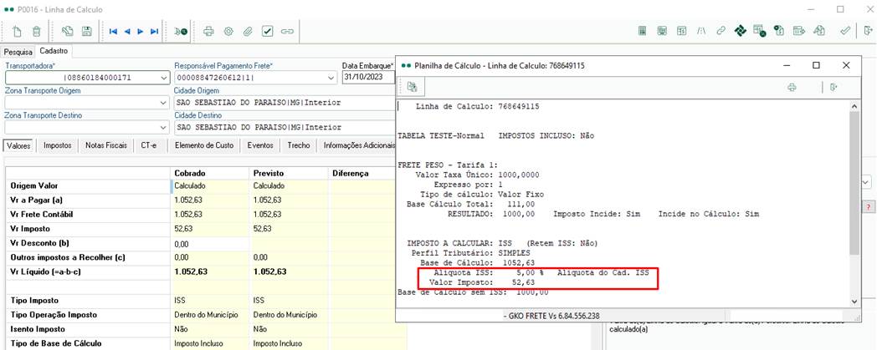Open the Eventos tab
The width and height of the screenshot is (877, 350).
coord(260,145)
